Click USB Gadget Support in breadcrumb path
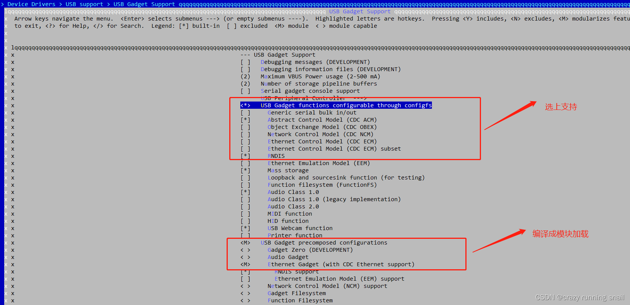The image size is (630, 305). click(x=144, y=4)
